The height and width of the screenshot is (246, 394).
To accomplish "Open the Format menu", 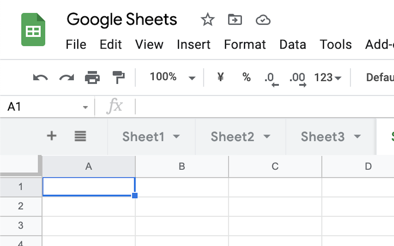I will click(x=245, y=45).
